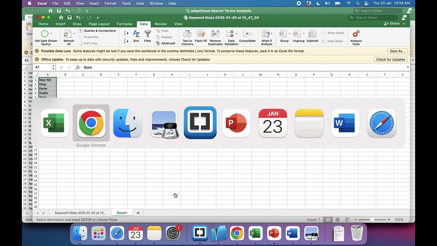Switch to Keyword Stats sheet tab
The width and height of the screenshot is (437, 246).
click(80, 213)
